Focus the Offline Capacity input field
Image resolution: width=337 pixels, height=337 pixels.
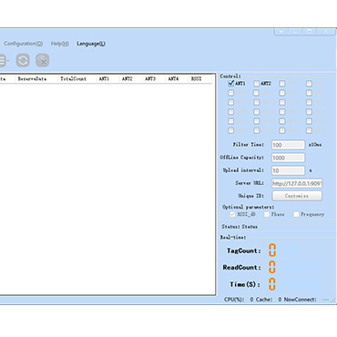[x=288, y=158]
